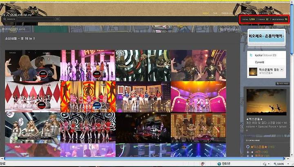Click the search magnifier icon
This screenshot has width=294, height=167.
click(x=4, y=19)
